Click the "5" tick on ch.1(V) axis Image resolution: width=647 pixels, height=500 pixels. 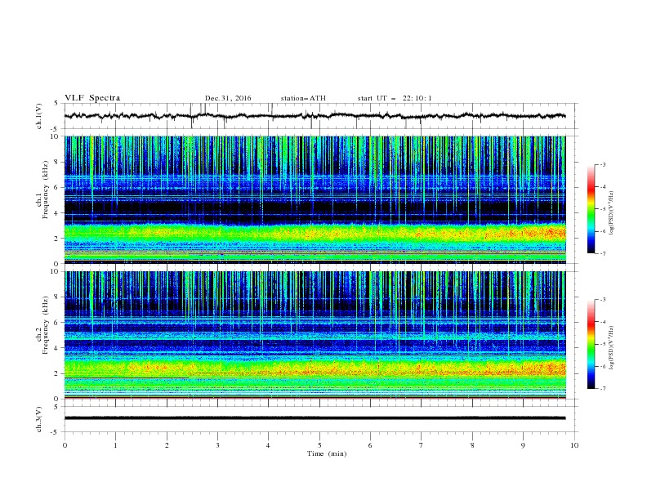(x=57, y=103)
